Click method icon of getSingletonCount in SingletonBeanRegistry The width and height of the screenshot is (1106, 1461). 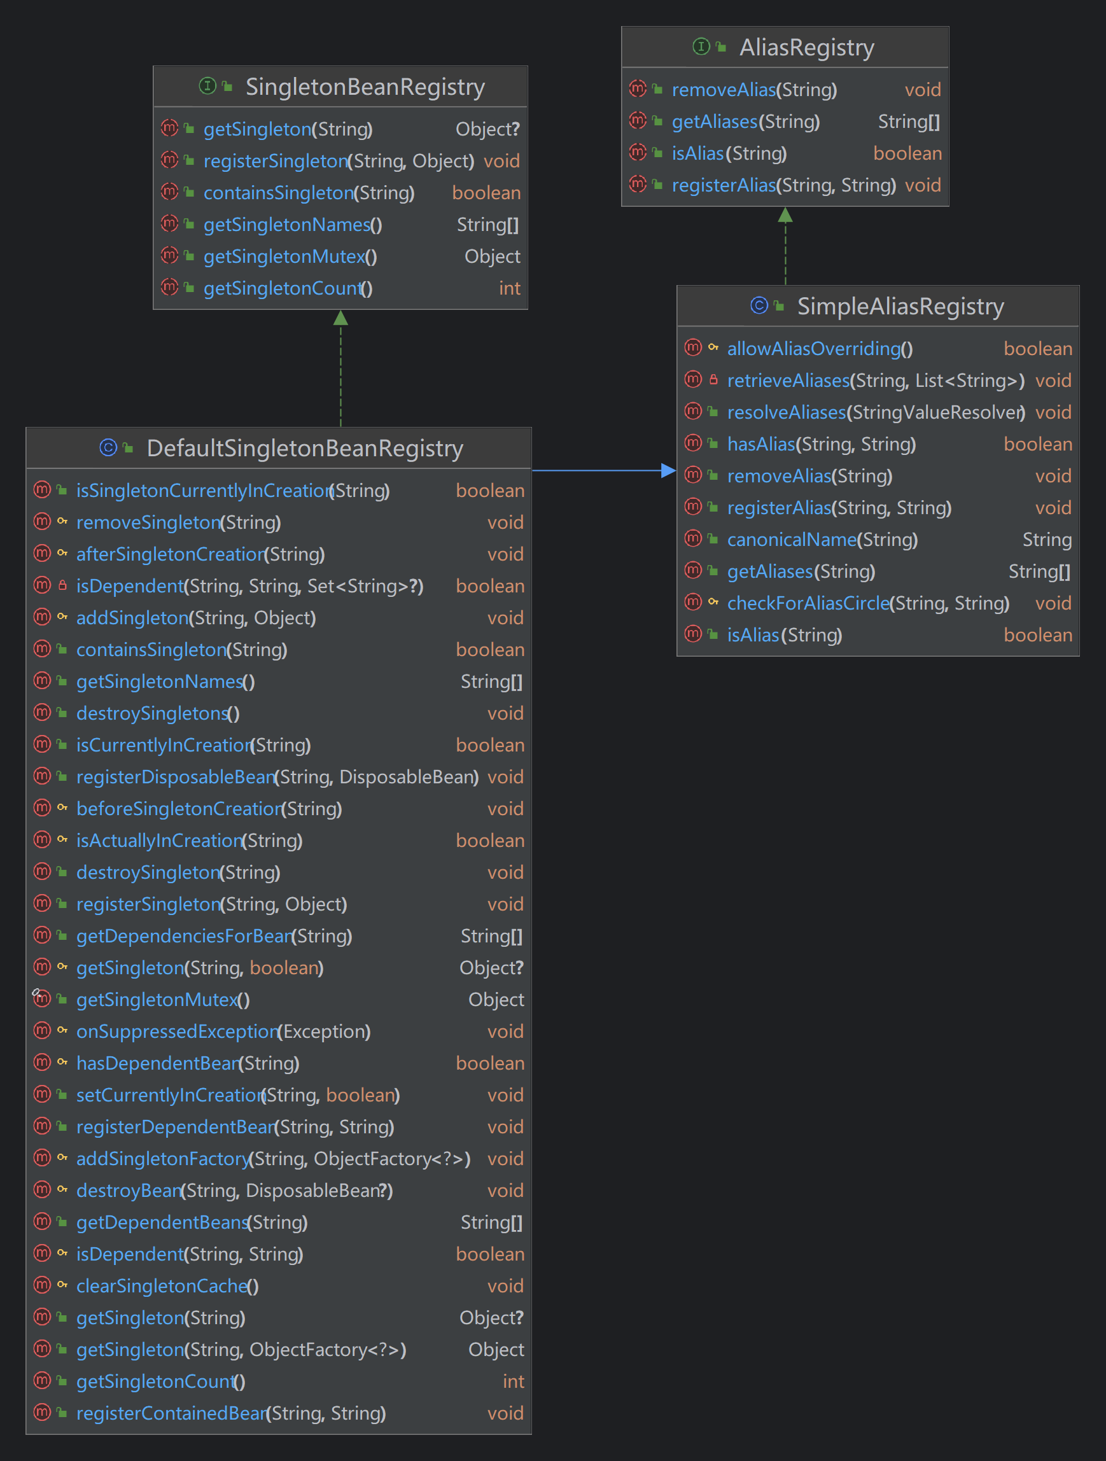click(170, 286)
